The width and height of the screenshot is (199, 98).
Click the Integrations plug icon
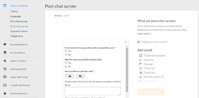(x=5, y=93)
